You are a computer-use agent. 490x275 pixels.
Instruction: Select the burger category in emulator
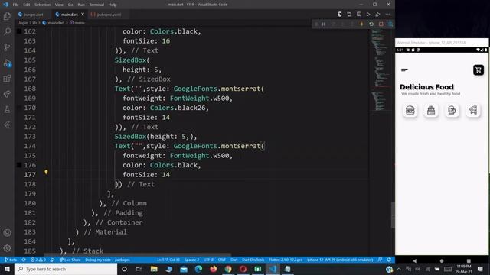[410, 110]
